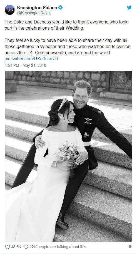Visit the @KensingtonRoyal handle
137x254 pixels.
point(34,13)
